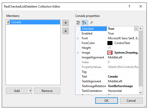Screen dimensions: 150x110
Task: Expand the Image property
Action: [x=78, y=53]
